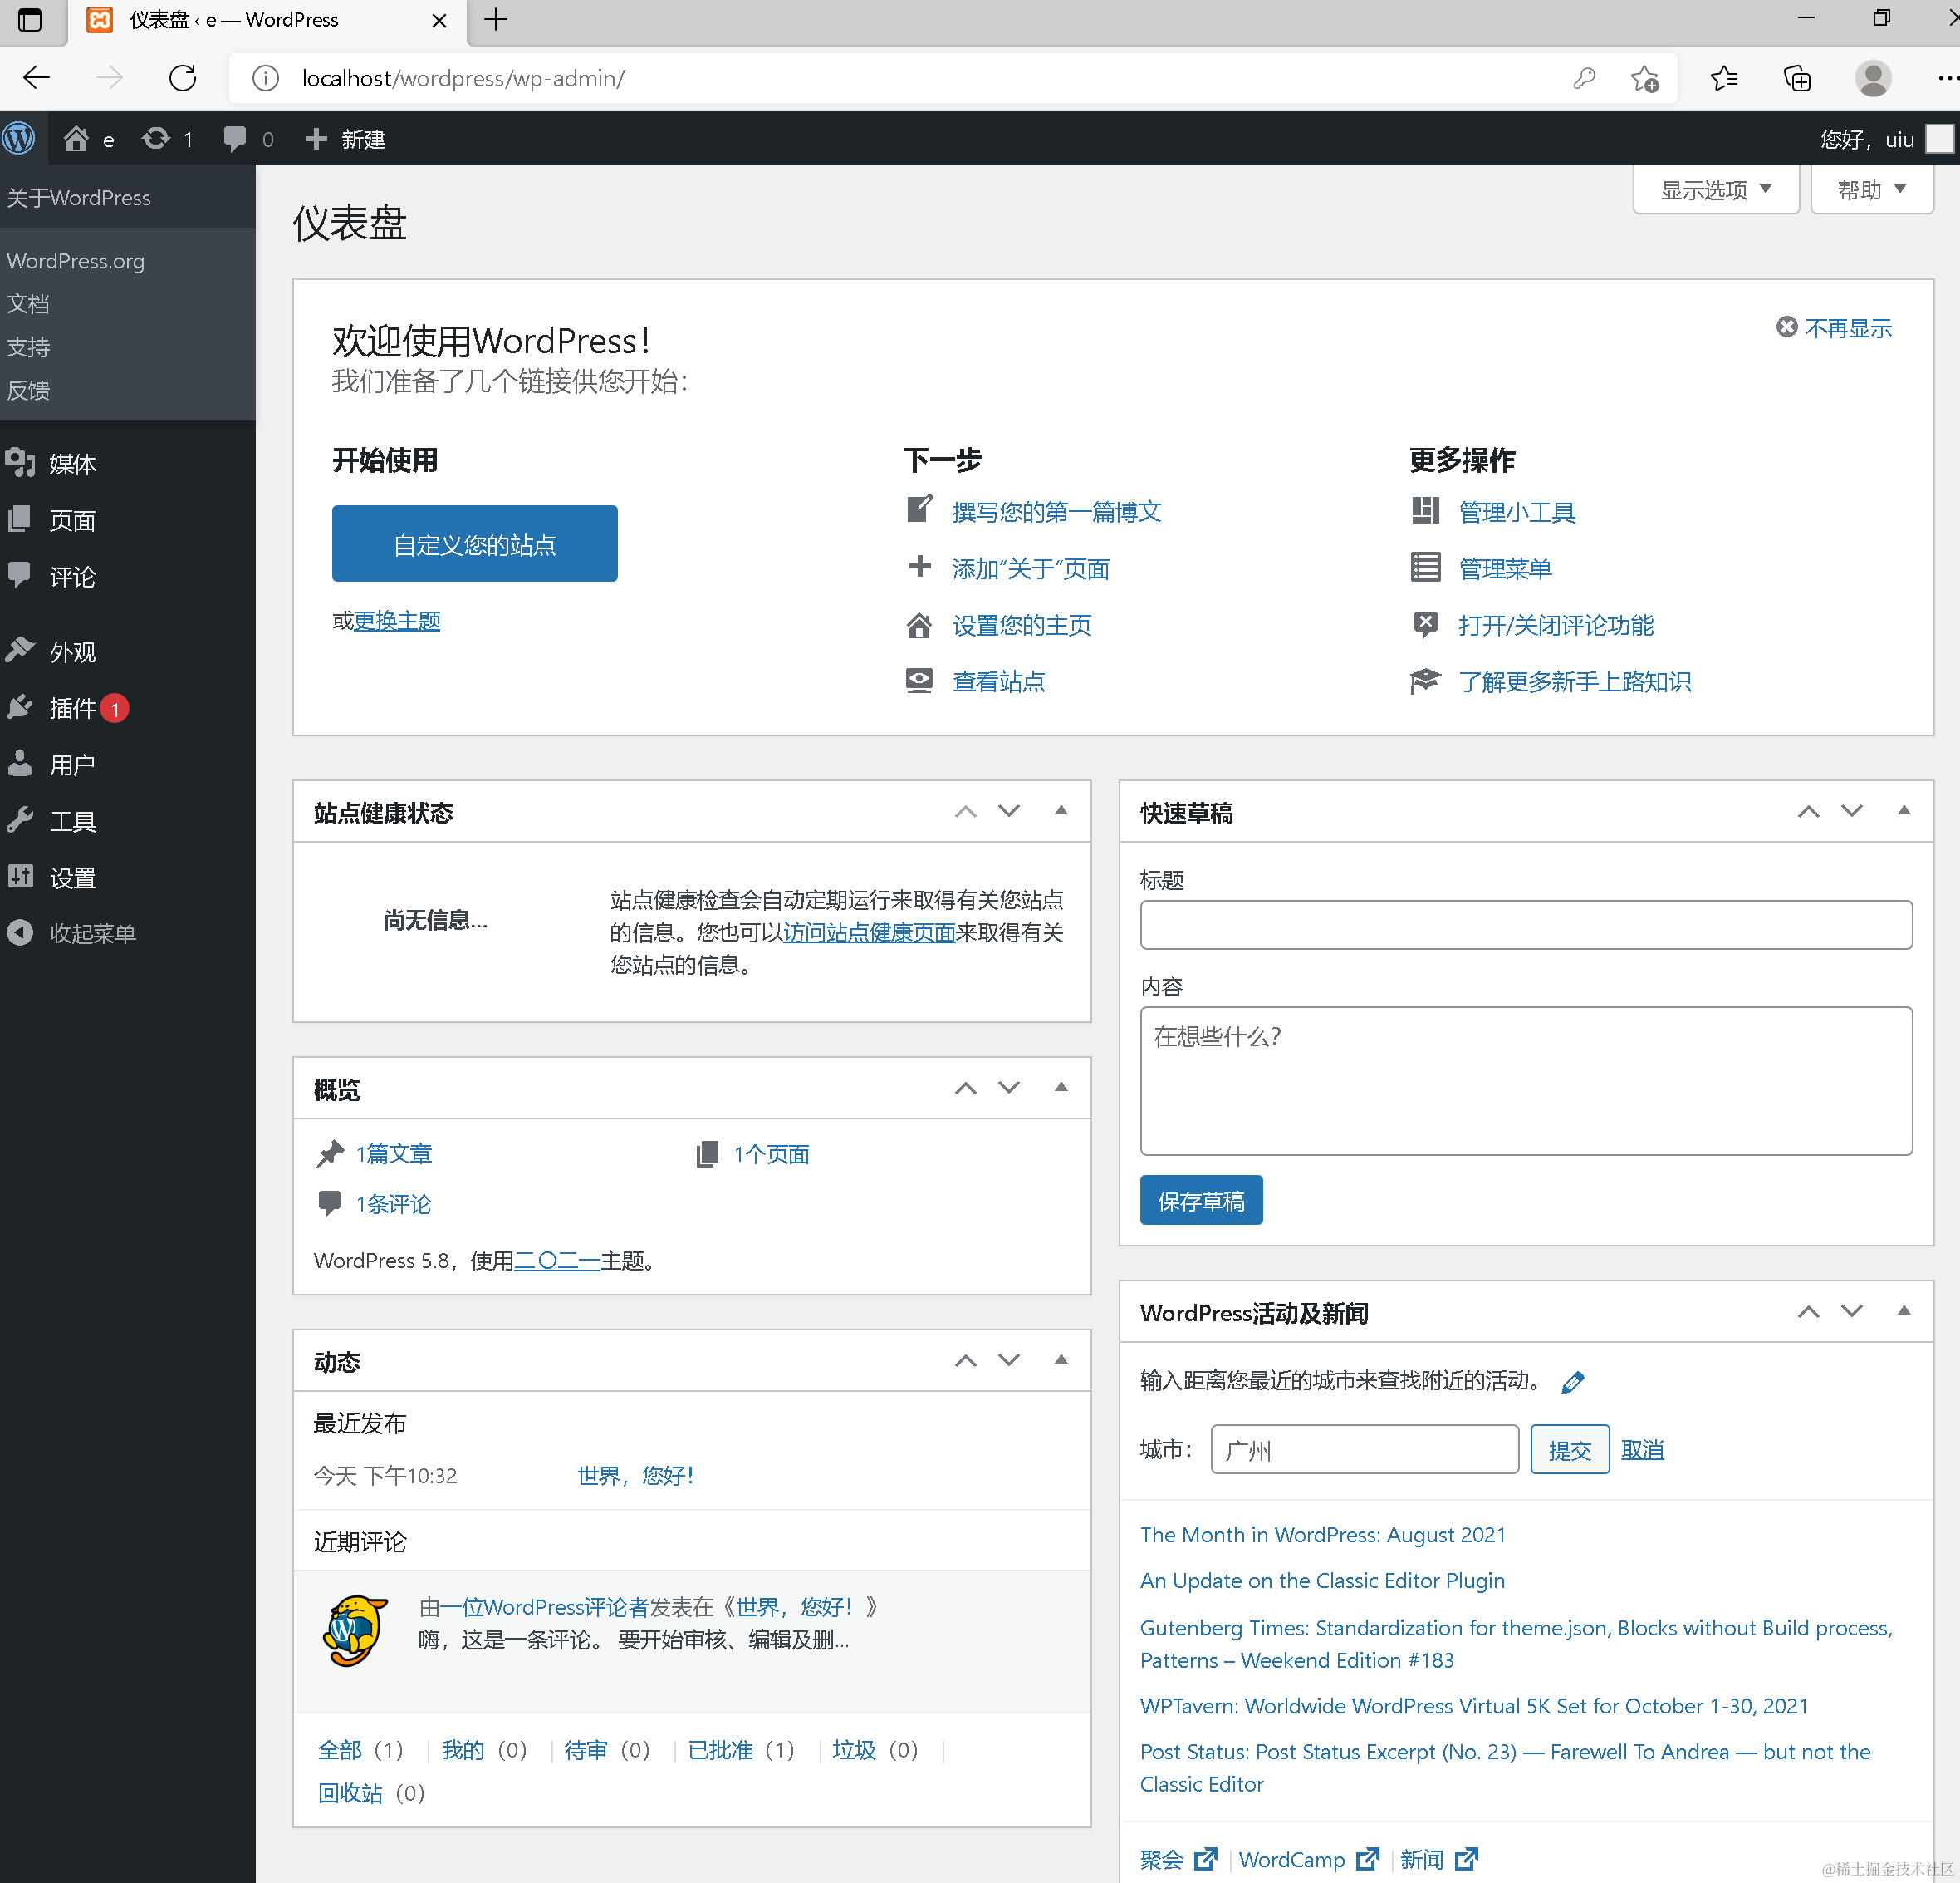Image resolution: width=1960 pixels, height=1883 pixels.
Task: Open the 撰写您的第一篇博文 link
Action: pyautogui.click(x=1056, y=512)
